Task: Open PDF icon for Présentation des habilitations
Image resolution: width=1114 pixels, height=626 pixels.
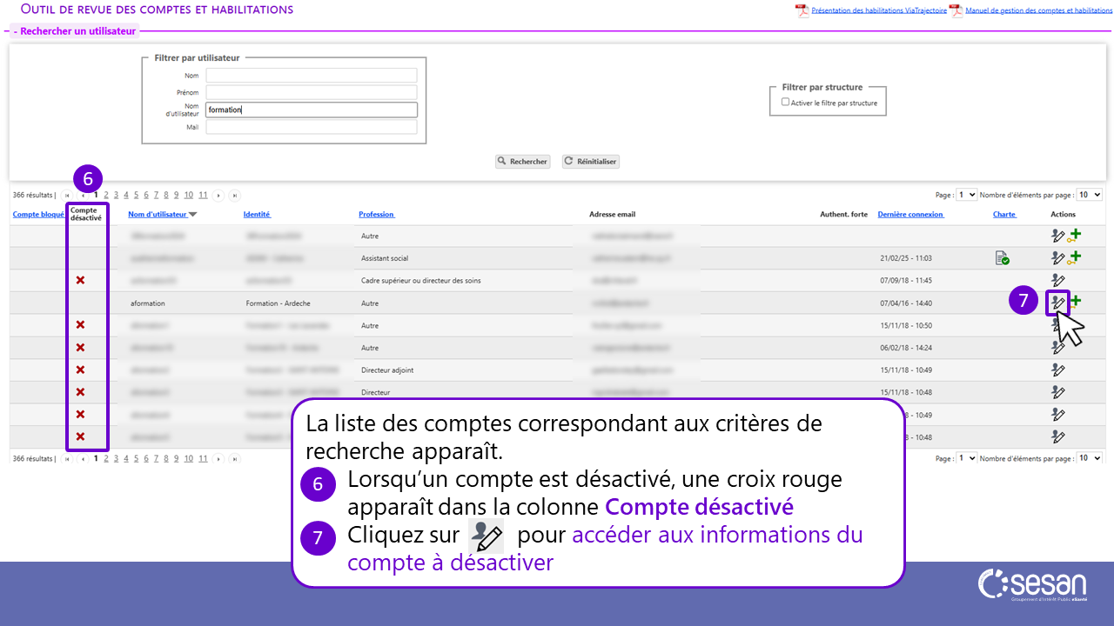Action: point(802,10)
